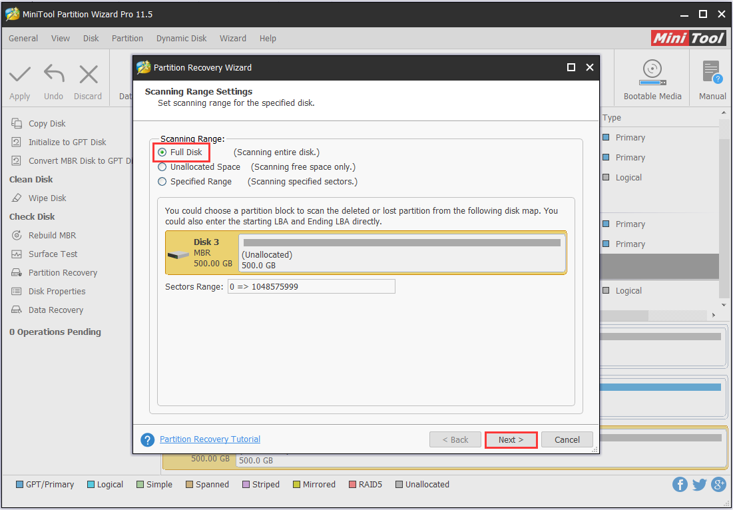Click the Next > button
Image resolution: width=733 pixels, height=510 pixels.
click(511, 440)
